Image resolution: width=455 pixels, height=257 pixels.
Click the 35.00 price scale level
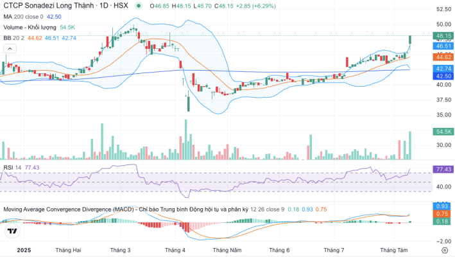tap(443, 115)
